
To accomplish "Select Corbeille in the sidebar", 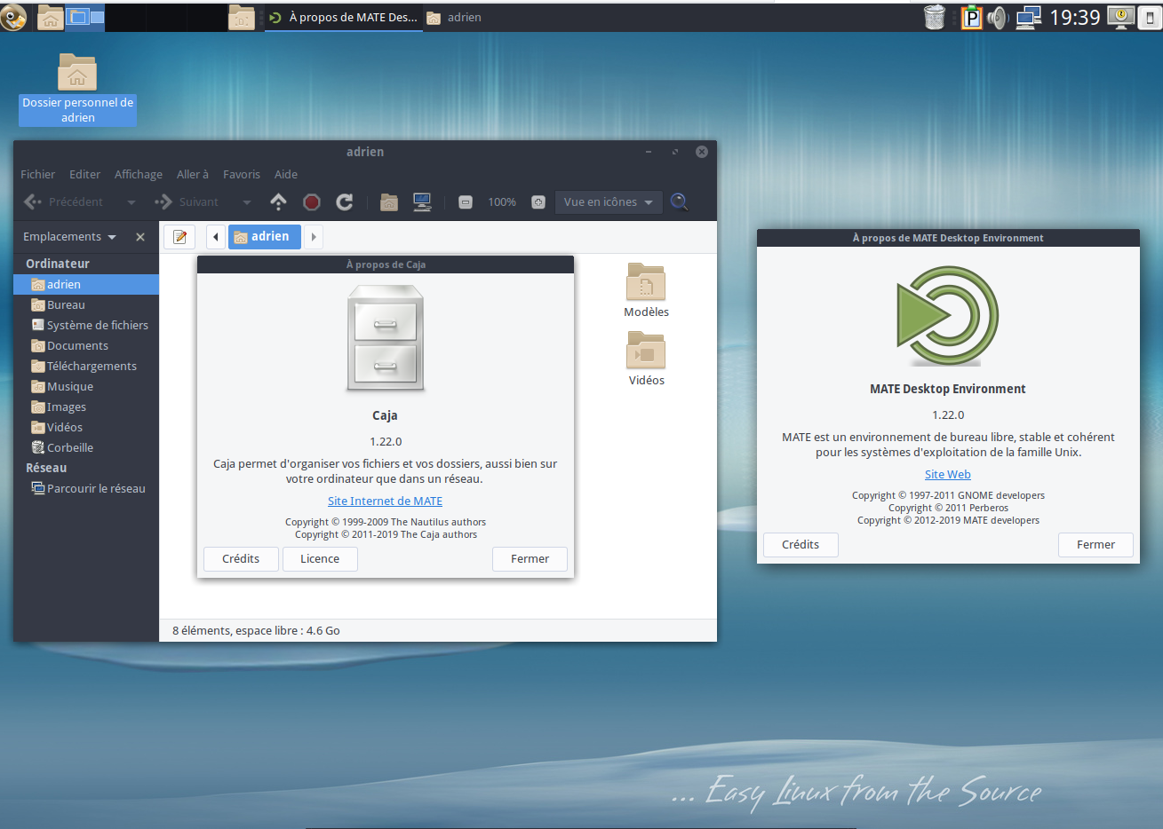I will (86, 447).
